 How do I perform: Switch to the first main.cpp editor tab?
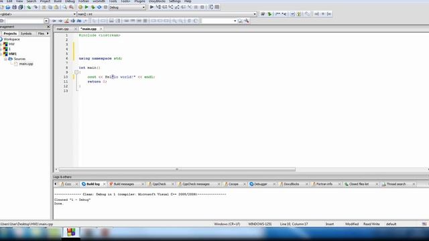(x=63, y=29)
